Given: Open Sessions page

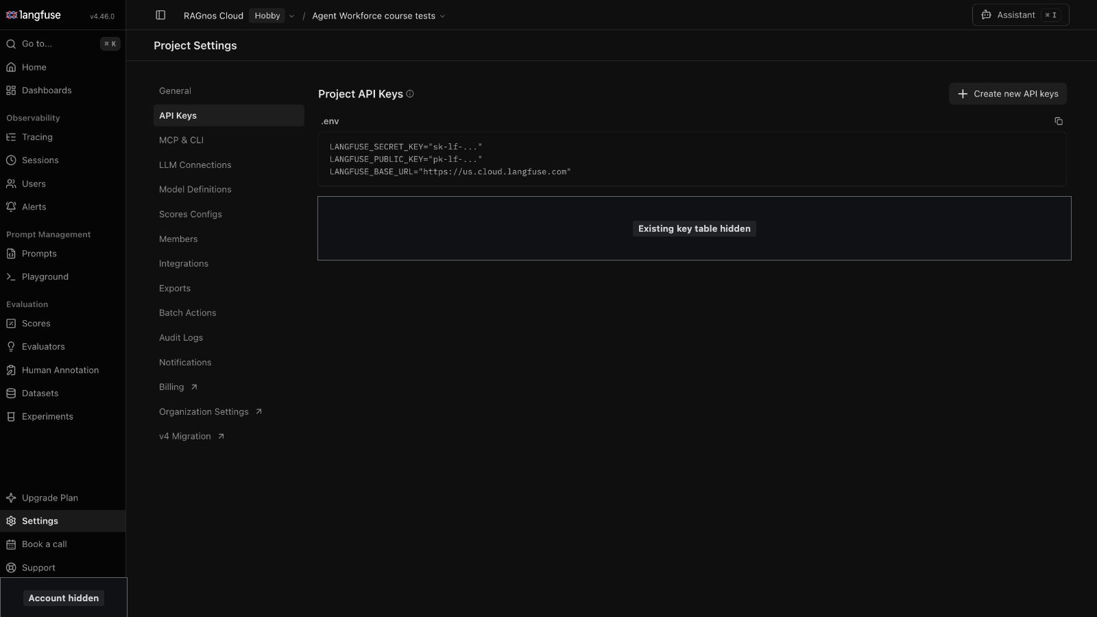Looking at the screenshot, I should pos(63,160).
